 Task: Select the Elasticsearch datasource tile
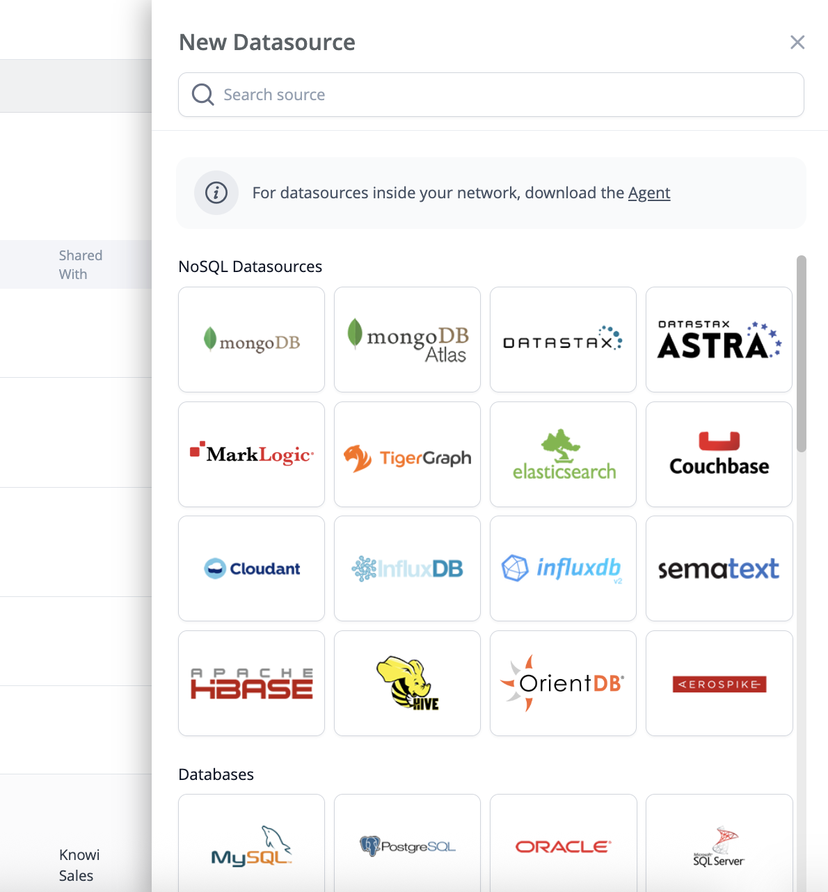click(x=563, y=454)
